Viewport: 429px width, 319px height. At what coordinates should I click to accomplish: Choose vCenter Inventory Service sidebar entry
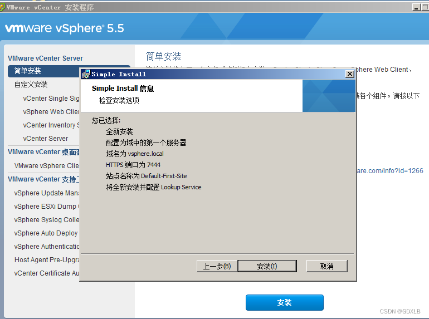51,125
